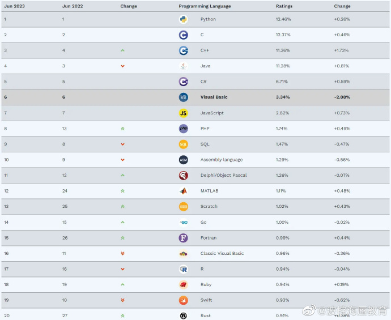Click the green up arrow in C++ row

pyautogui.click(x=122, y=50)
